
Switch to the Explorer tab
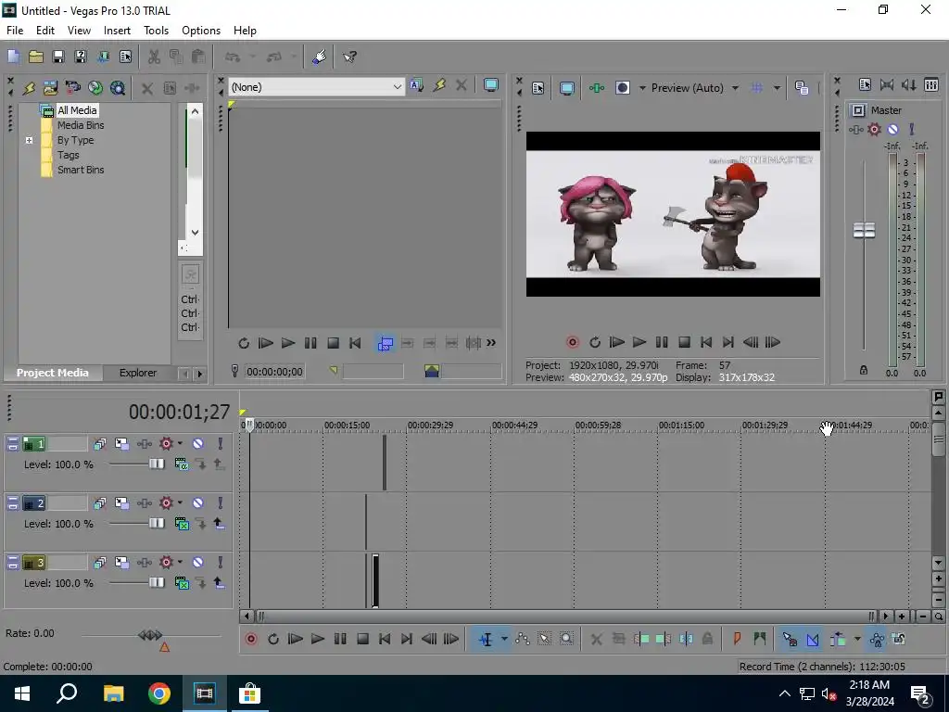click(x=138, y=373)
